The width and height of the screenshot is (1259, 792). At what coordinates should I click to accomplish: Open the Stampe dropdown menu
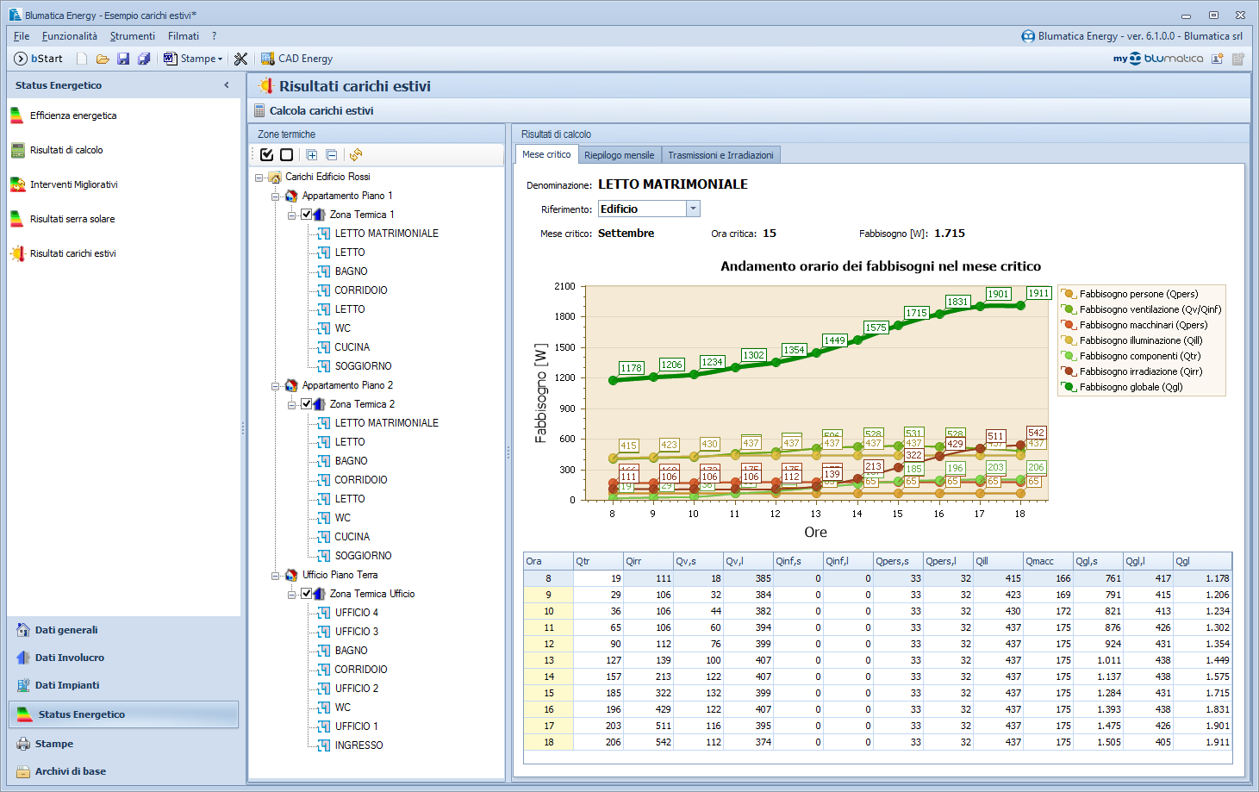(193, 59)
